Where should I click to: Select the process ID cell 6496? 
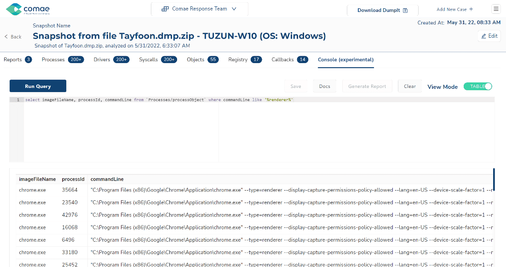pos(68,240)
